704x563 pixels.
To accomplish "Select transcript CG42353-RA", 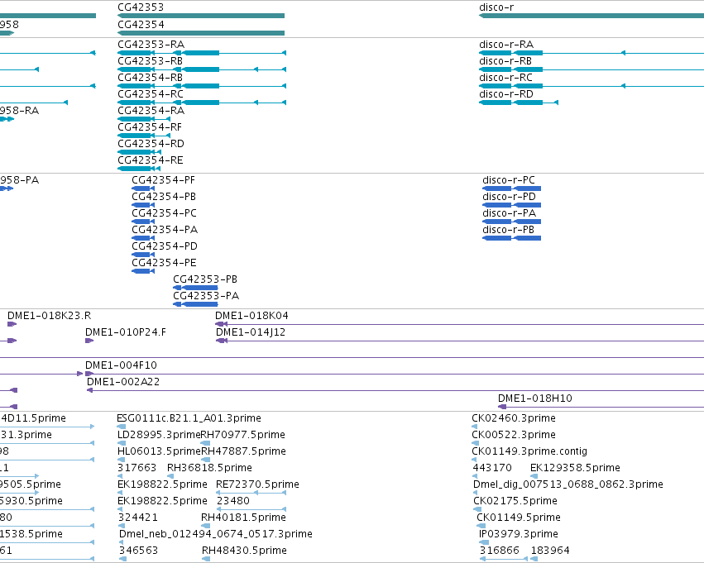I will pos(151,45).
